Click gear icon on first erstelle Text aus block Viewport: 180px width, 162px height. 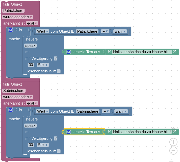69,52
